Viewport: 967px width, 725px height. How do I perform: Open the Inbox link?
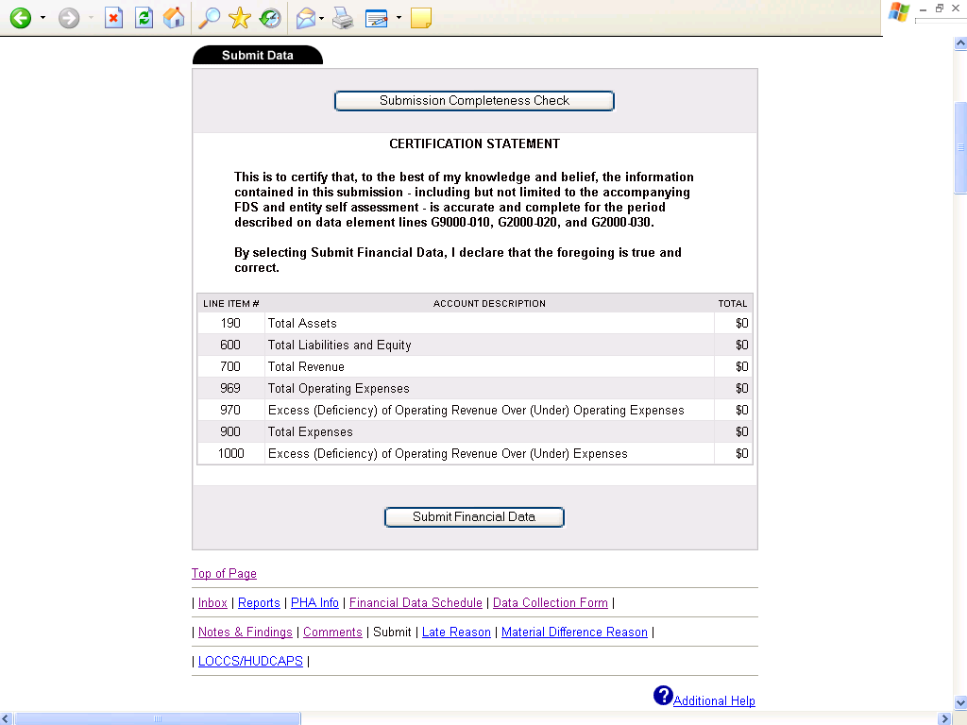[x=212, y=602]
